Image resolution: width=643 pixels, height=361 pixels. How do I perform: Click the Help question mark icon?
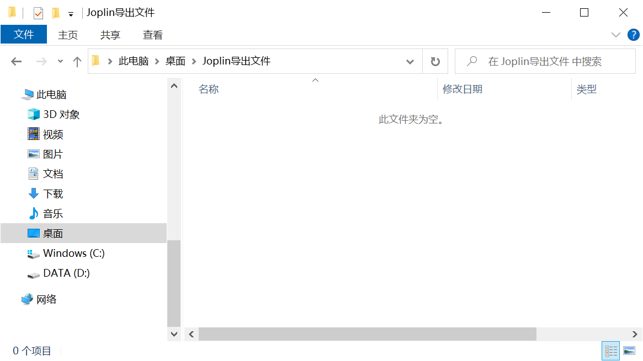coord(634,35)
